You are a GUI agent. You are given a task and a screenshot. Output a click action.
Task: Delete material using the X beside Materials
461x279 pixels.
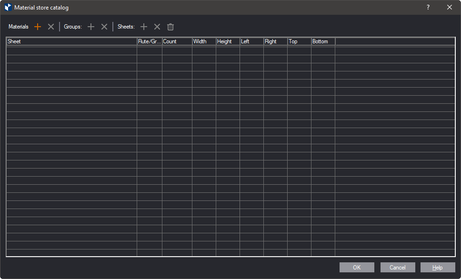(51, 27)
